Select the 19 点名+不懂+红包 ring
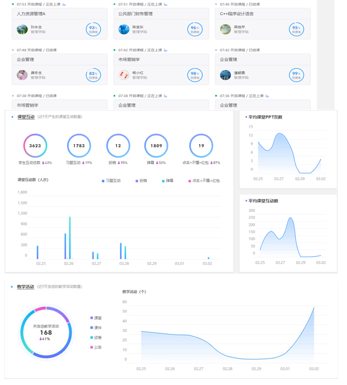 201,145
